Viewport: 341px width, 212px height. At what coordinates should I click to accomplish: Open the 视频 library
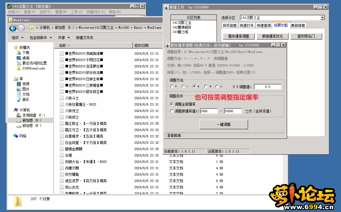point(26,84)
